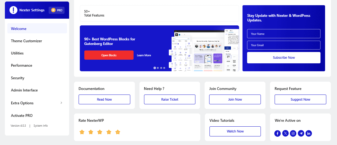Expand the Extra Options chevron

point(61,103)
